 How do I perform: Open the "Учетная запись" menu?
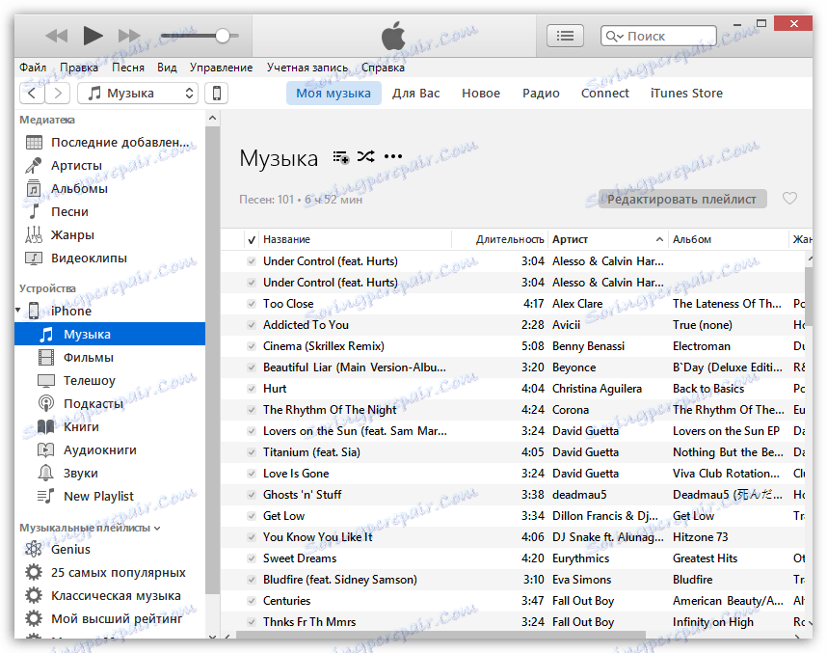pos(307,68)
